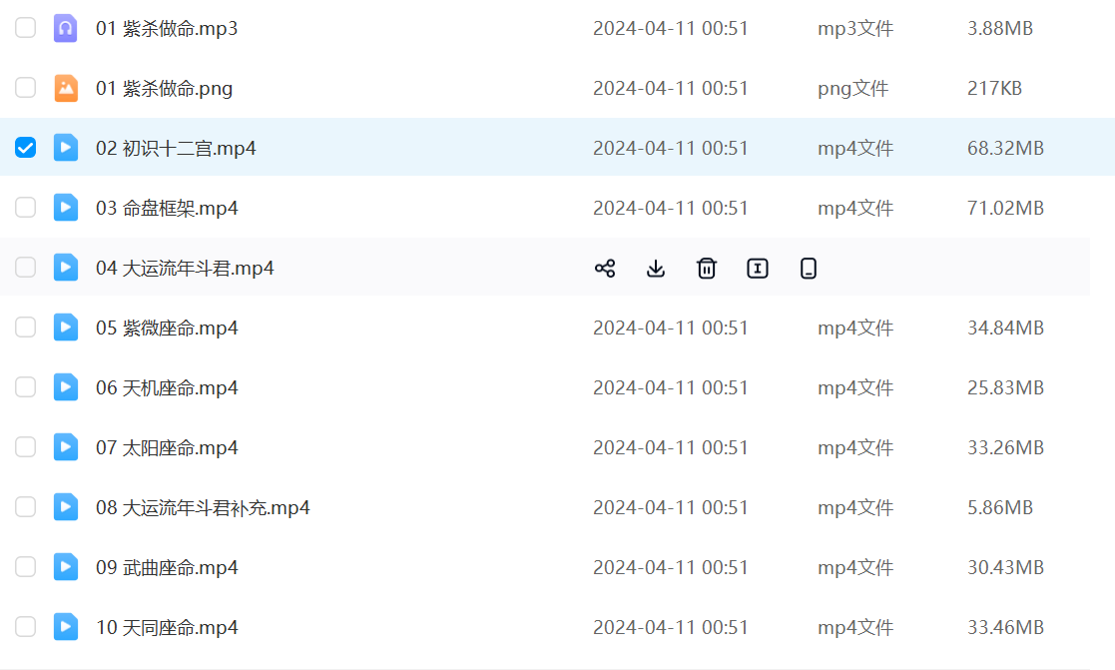
Task: Click the image icon beside 01 紫杀做命.png
Action: (x=65, y=88)
